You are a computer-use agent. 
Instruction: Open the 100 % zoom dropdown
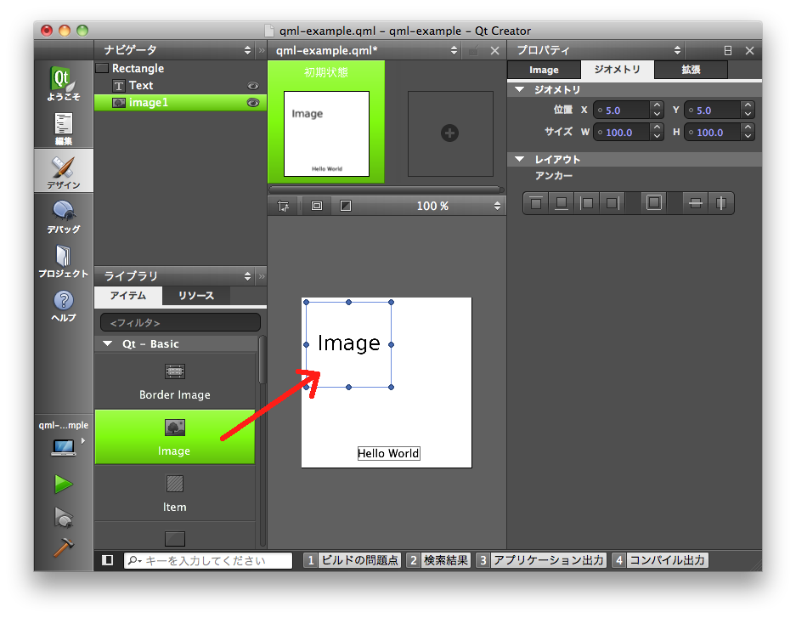498,206
